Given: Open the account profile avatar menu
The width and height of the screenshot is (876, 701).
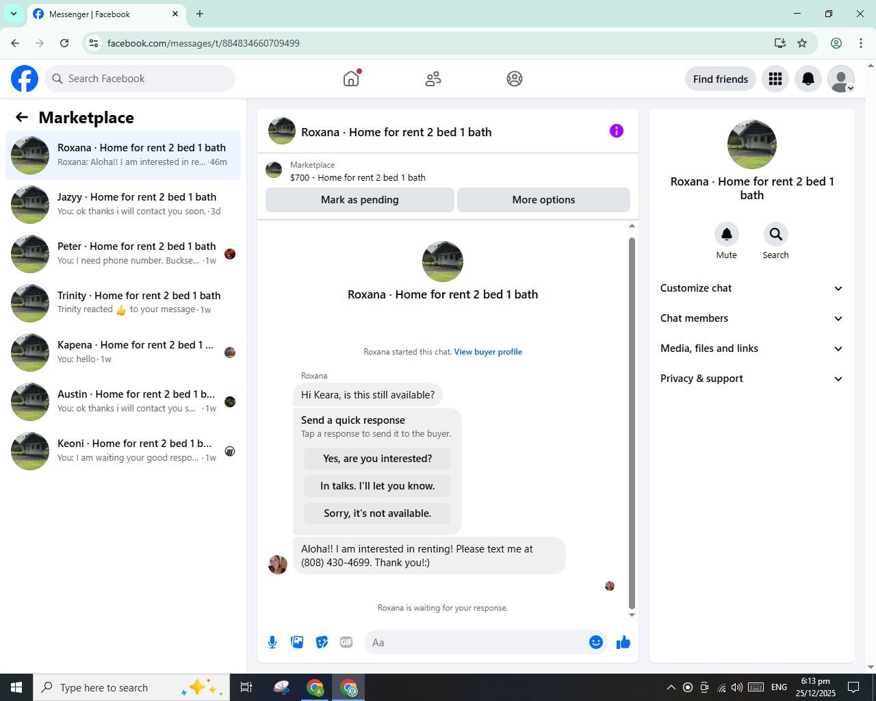Looking at the screenshot, I should point(841,79).
